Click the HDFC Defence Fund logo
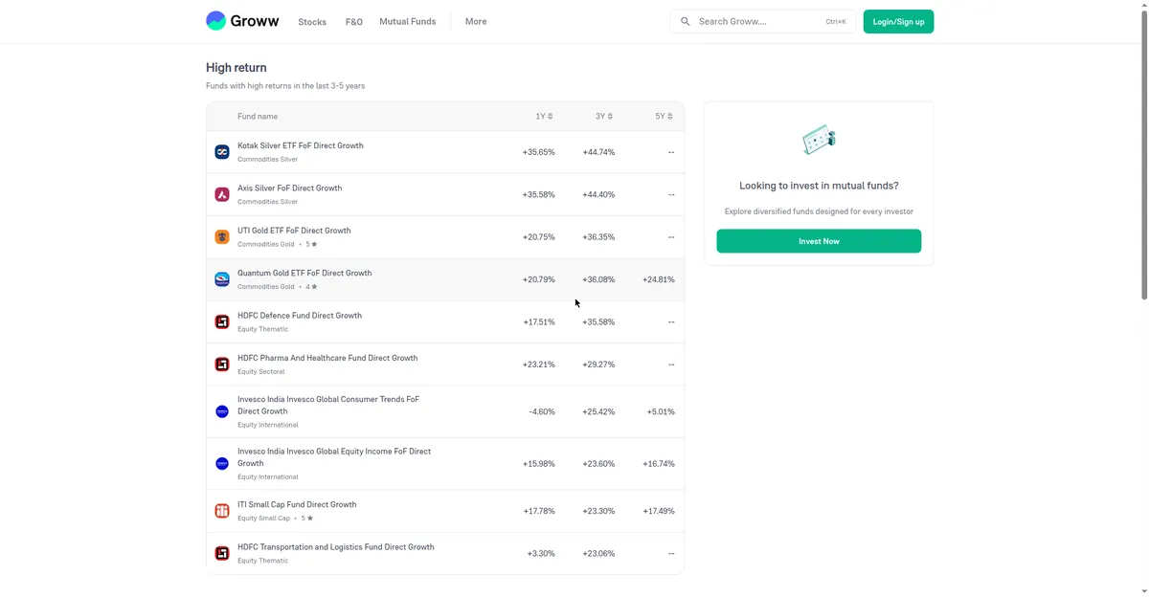The height and width of the screenshot is (597, 1149). [x=222, y=321]
